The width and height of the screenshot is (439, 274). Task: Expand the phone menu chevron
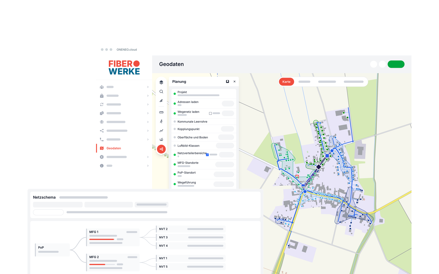[x=148, y=139]
